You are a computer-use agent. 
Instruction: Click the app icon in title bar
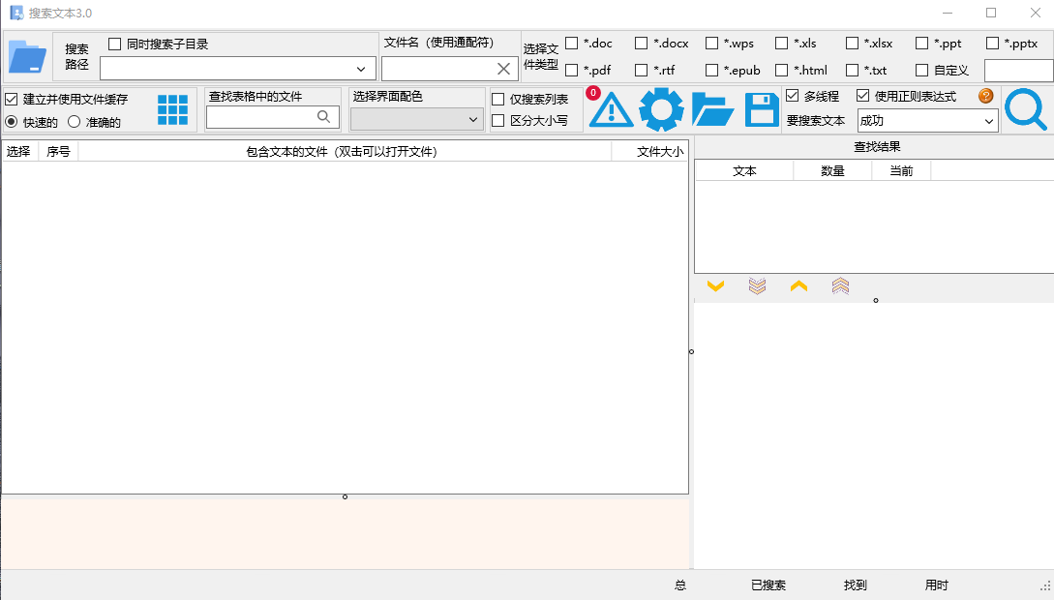coord(16,13)
